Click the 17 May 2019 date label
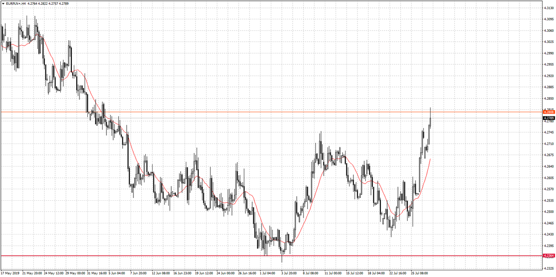 click(11, 273)
